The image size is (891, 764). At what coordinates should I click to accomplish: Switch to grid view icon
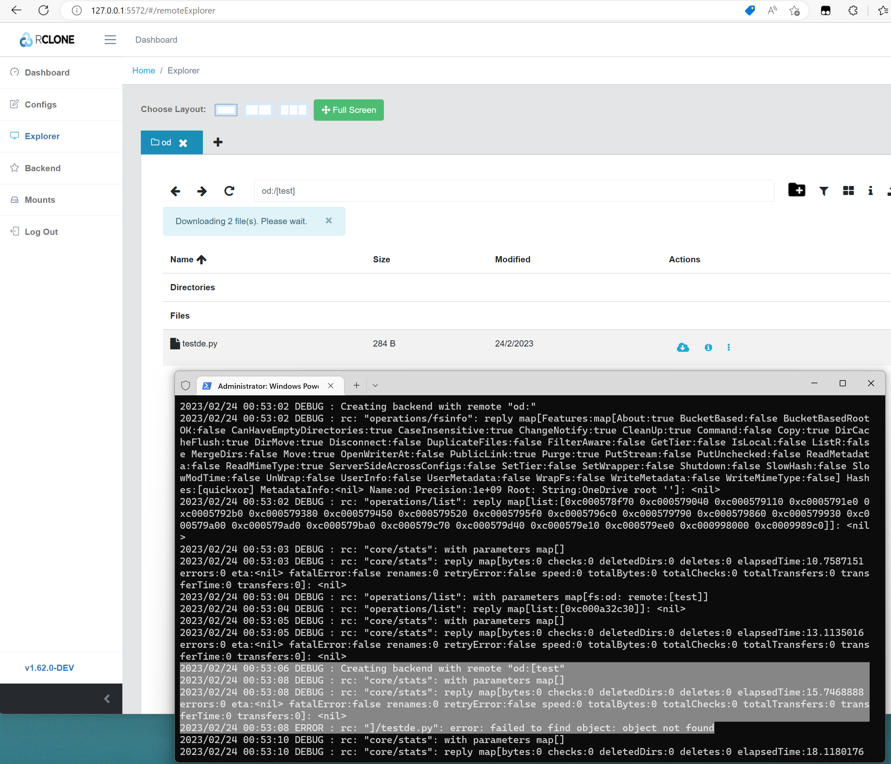click(x=848, y=191)
